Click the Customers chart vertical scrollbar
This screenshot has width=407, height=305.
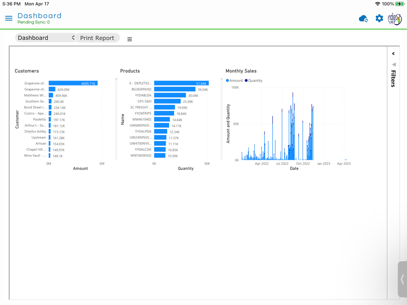116,119
